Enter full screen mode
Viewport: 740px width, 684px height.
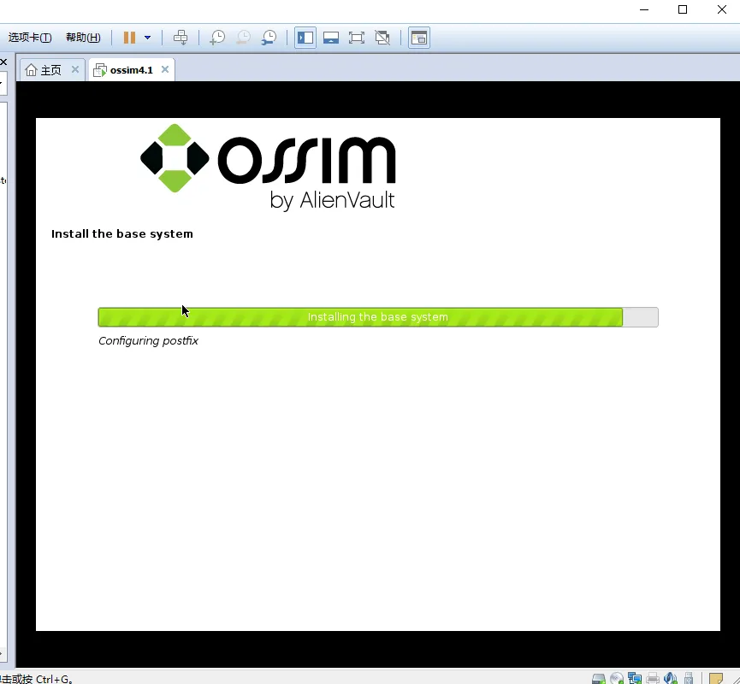click(357, 38)
